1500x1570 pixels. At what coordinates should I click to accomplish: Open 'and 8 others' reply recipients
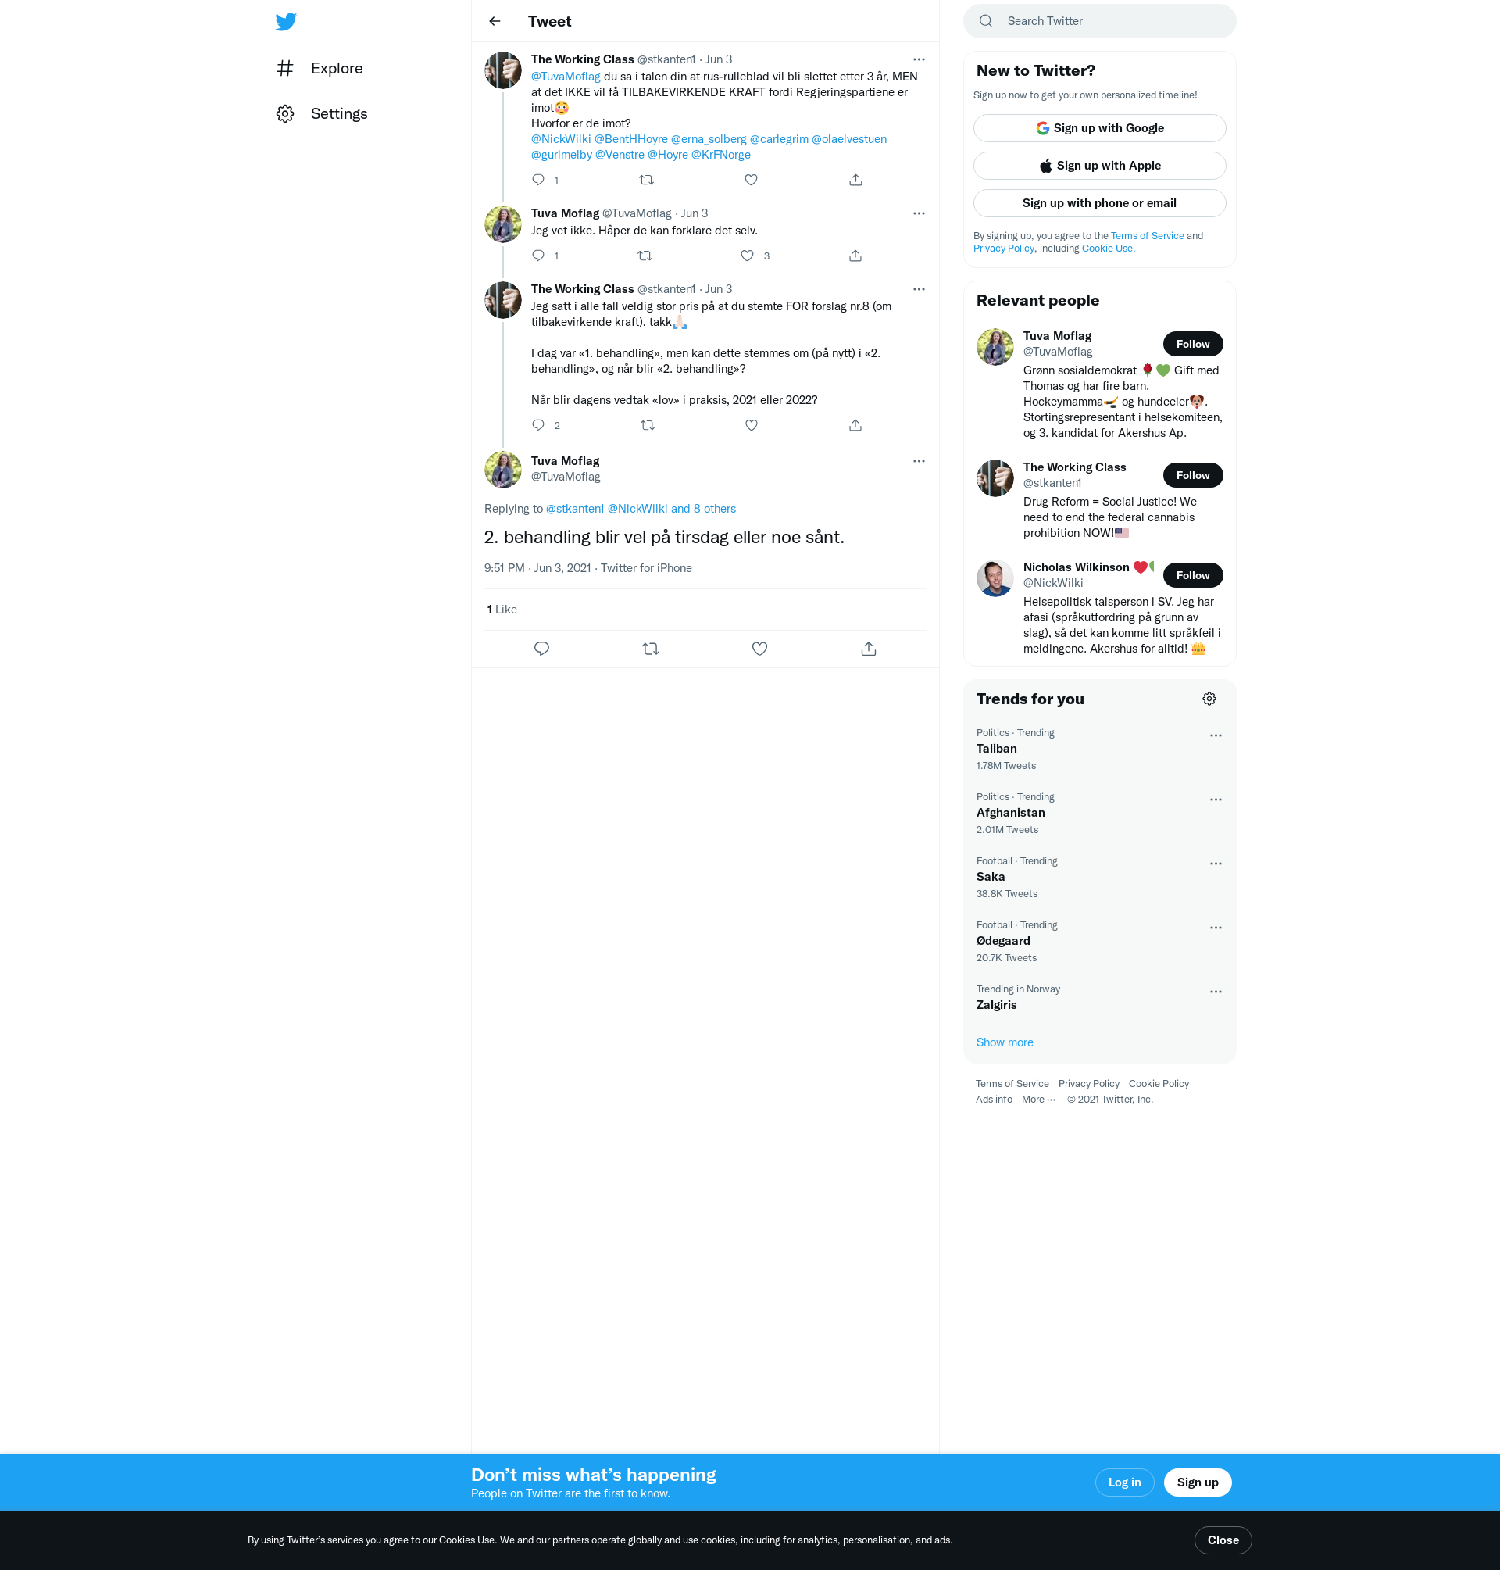click(x=704, y=509)
